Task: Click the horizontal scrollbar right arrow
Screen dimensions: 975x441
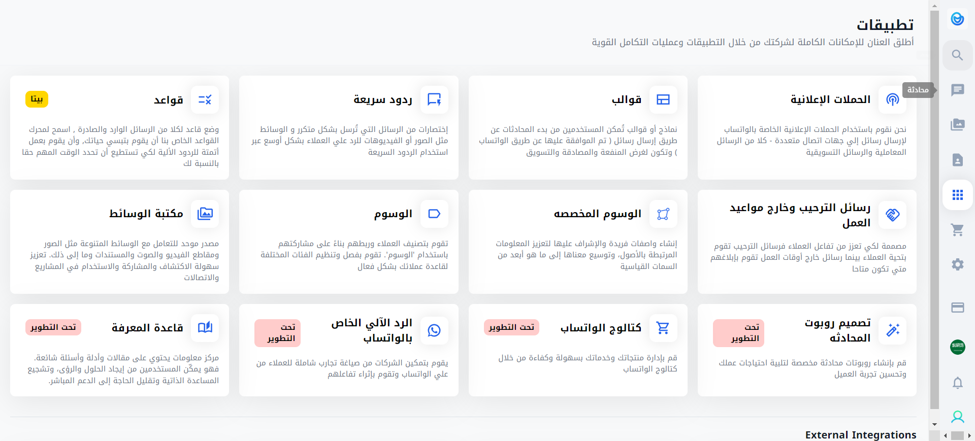Action: (x=969, y=435)
